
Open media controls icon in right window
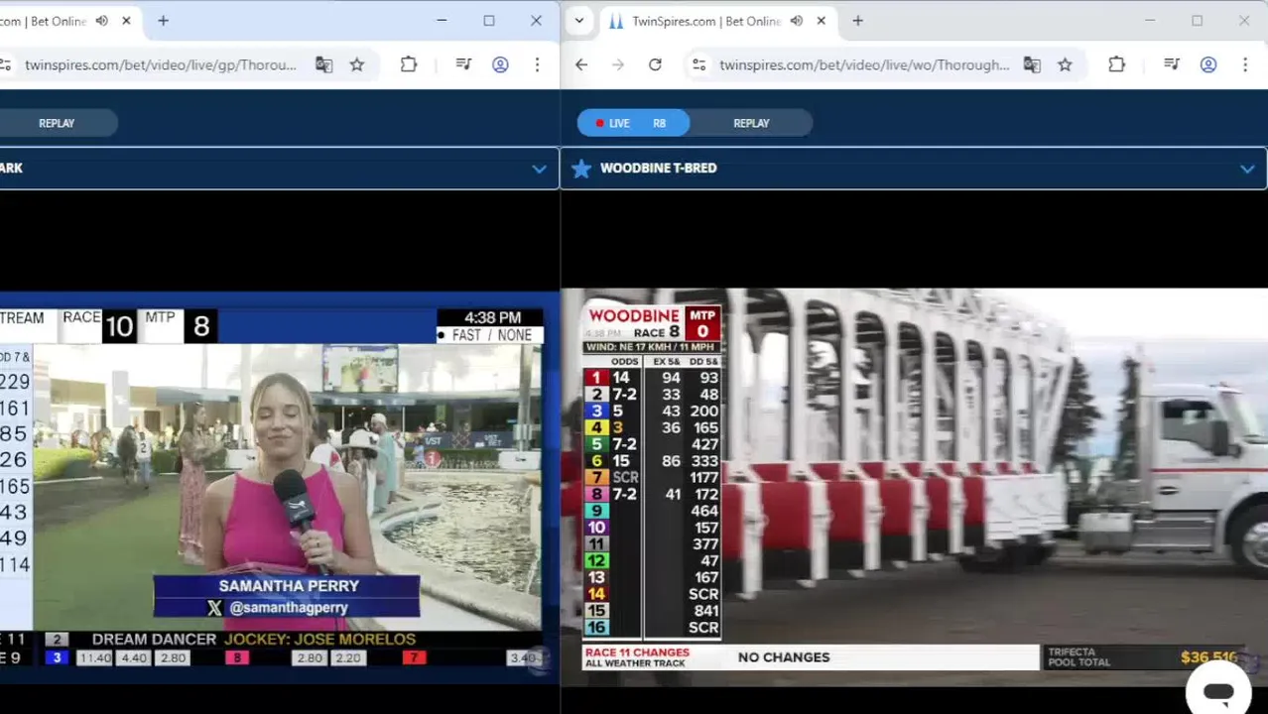pyautogui.click(x=1172, y=64)
